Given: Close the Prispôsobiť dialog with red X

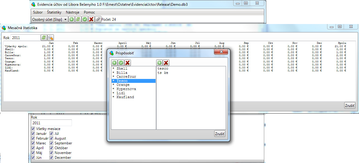Looking at the screenshot, I should pyautogui.click(x=221, y=52).
